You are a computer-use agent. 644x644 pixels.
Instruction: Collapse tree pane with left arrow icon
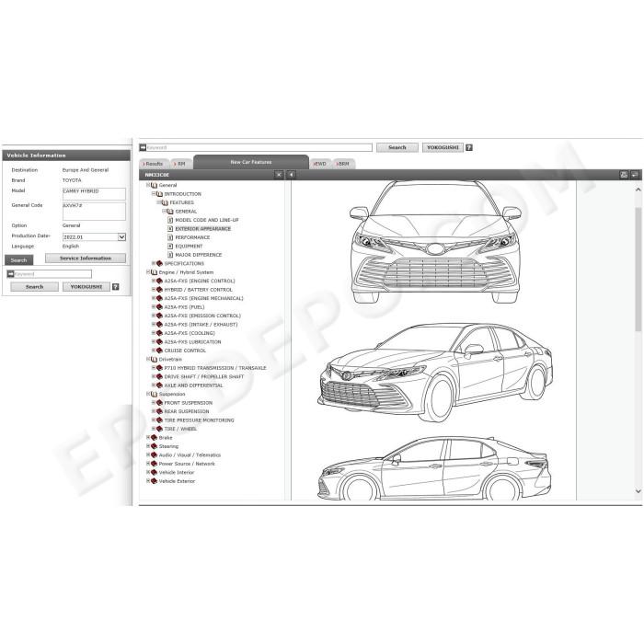(292, 175)
